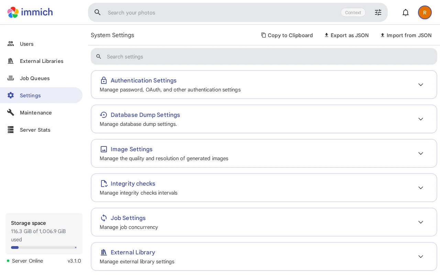View Server Stats page
440x275 pixels.
[41, 130]
